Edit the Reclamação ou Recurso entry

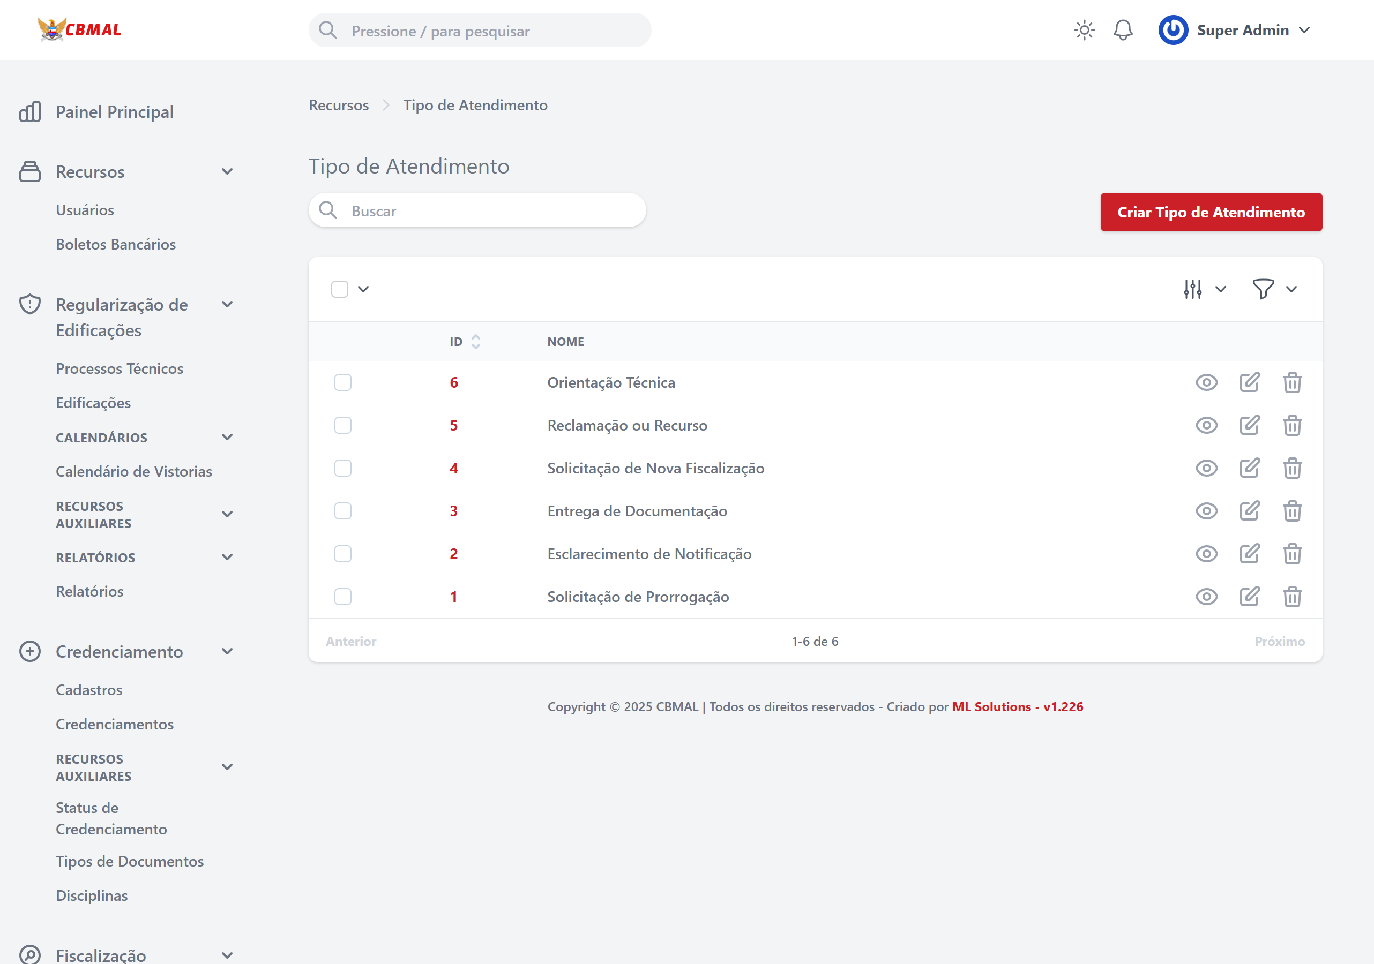[1250, 425]
